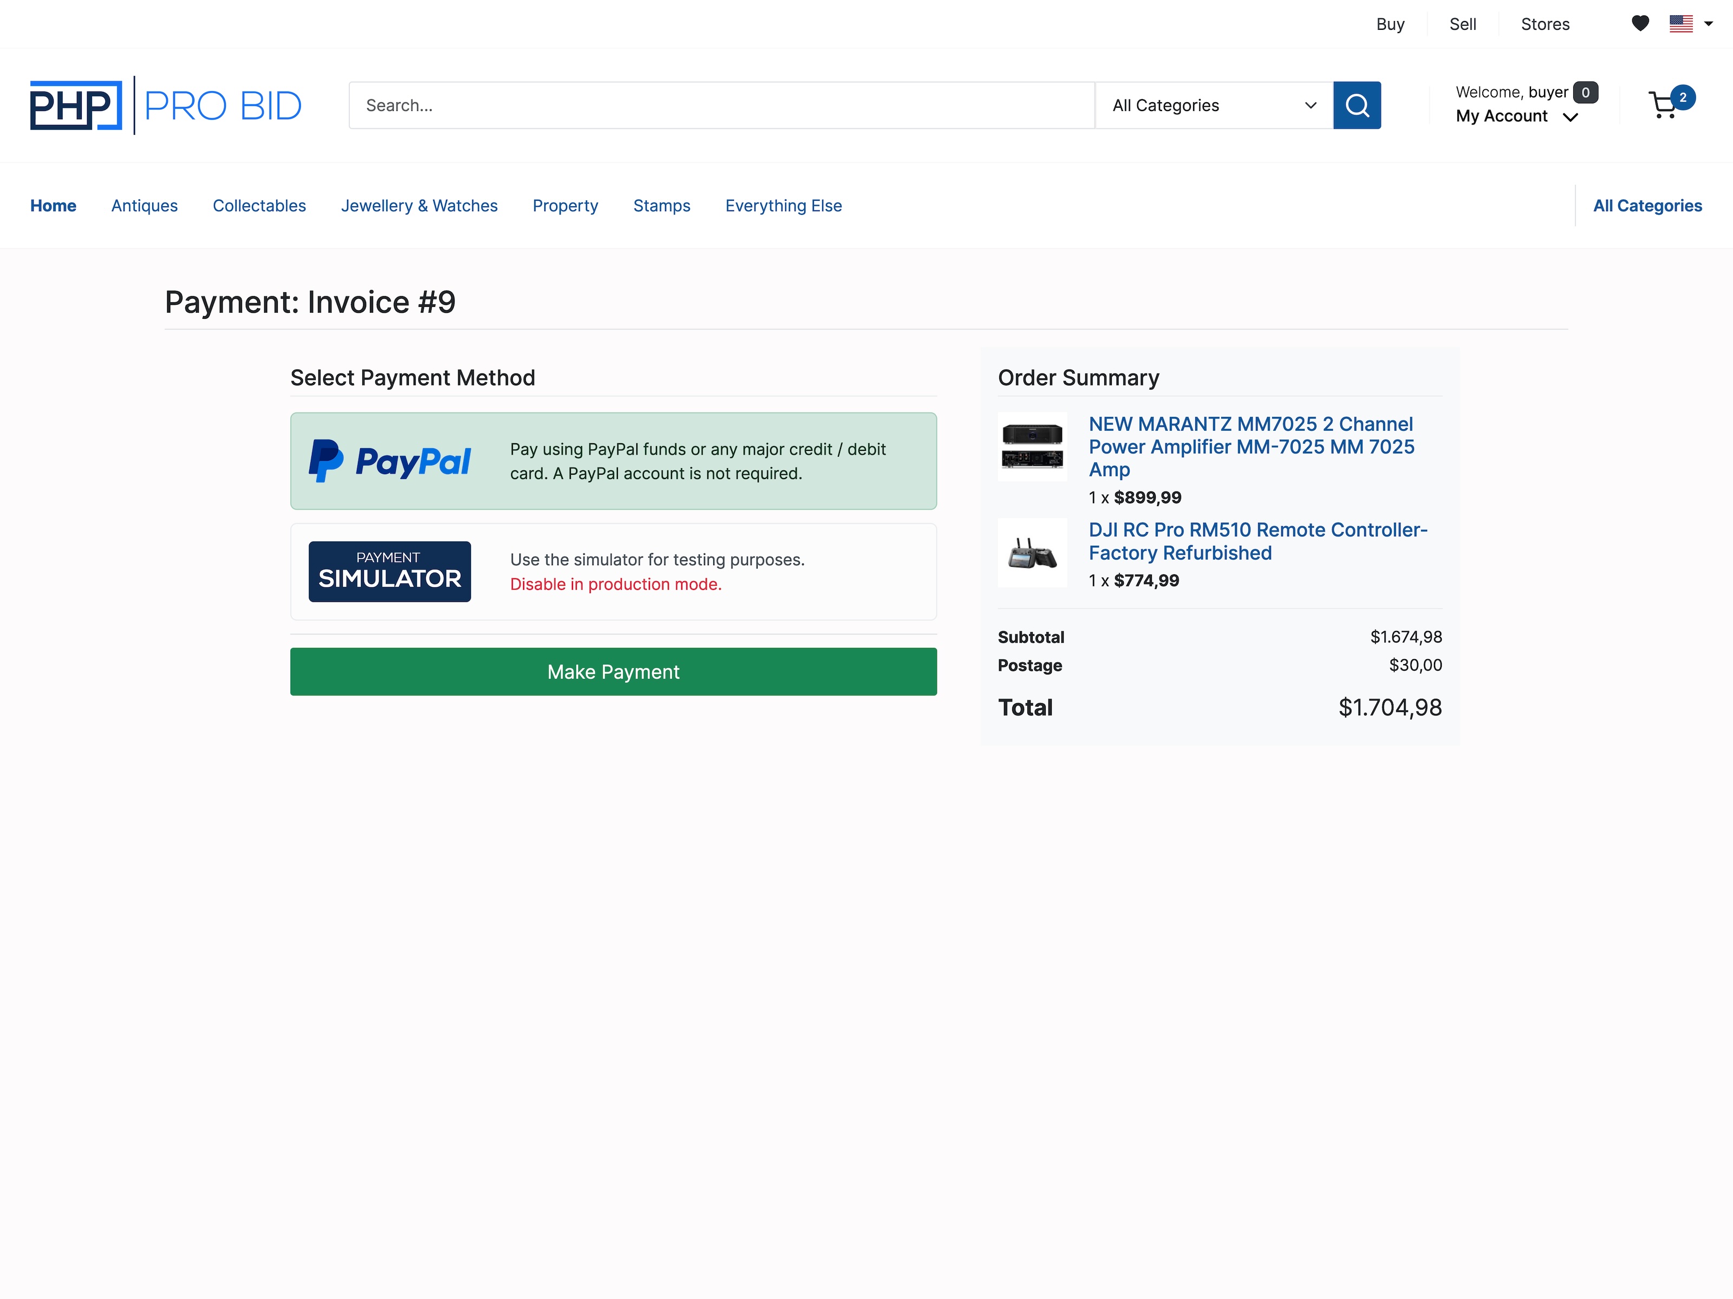Click the Payment Simulator logo
This screenshot has height=1299, width=1733.
pyautogui.click(x=389, y=571)
